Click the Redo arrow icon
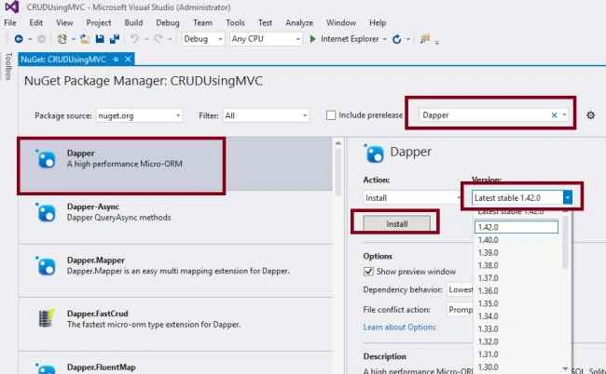This screenshot has height=374, width=606. (158, 39)
